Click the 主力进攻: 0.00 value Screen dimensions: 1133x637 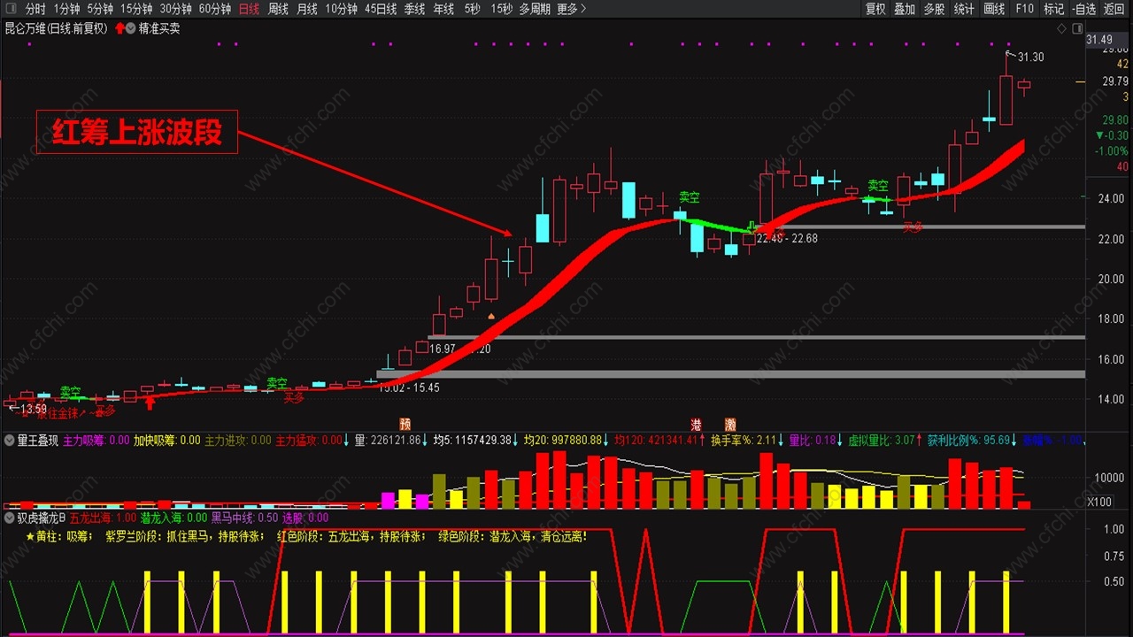point(238,440)
